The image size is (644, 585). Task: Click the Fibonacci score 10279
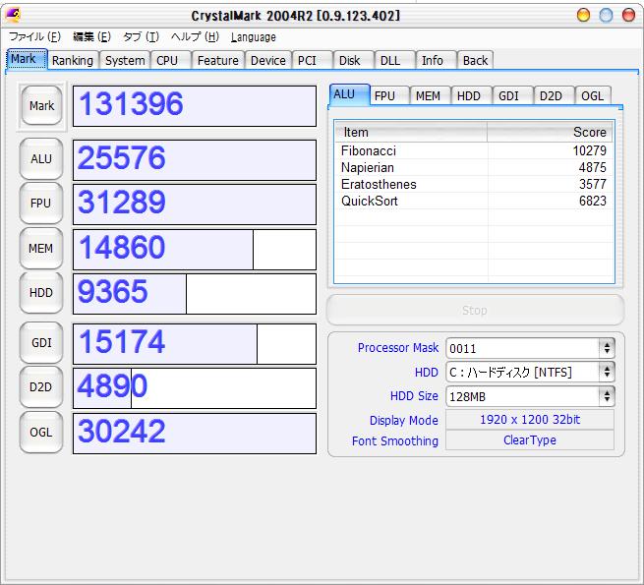point(589,150)
